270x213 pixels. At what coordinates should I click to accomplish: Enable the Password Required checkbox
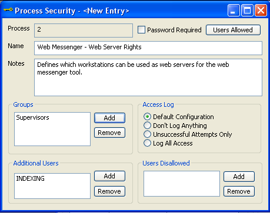[x=141, y=30]
